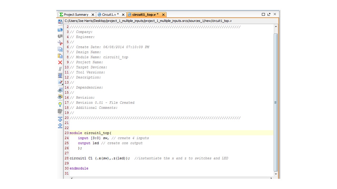
Task: Click the vertical scrollbar up arrow
Action: 276,27
